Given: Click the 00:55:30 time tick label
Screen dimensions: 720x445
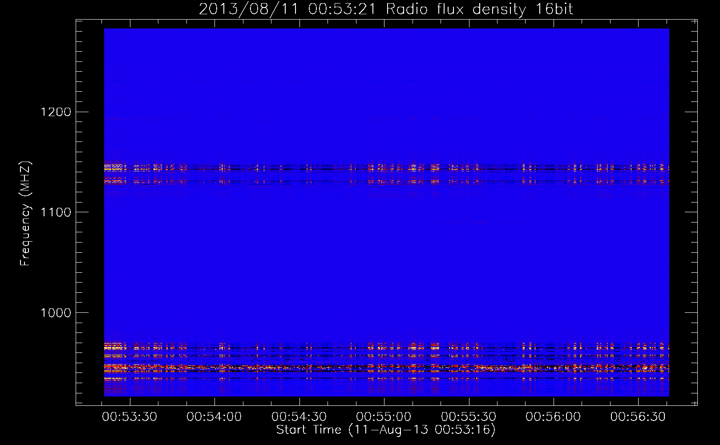Looking at the screenshot, I should tap(469, 417).
